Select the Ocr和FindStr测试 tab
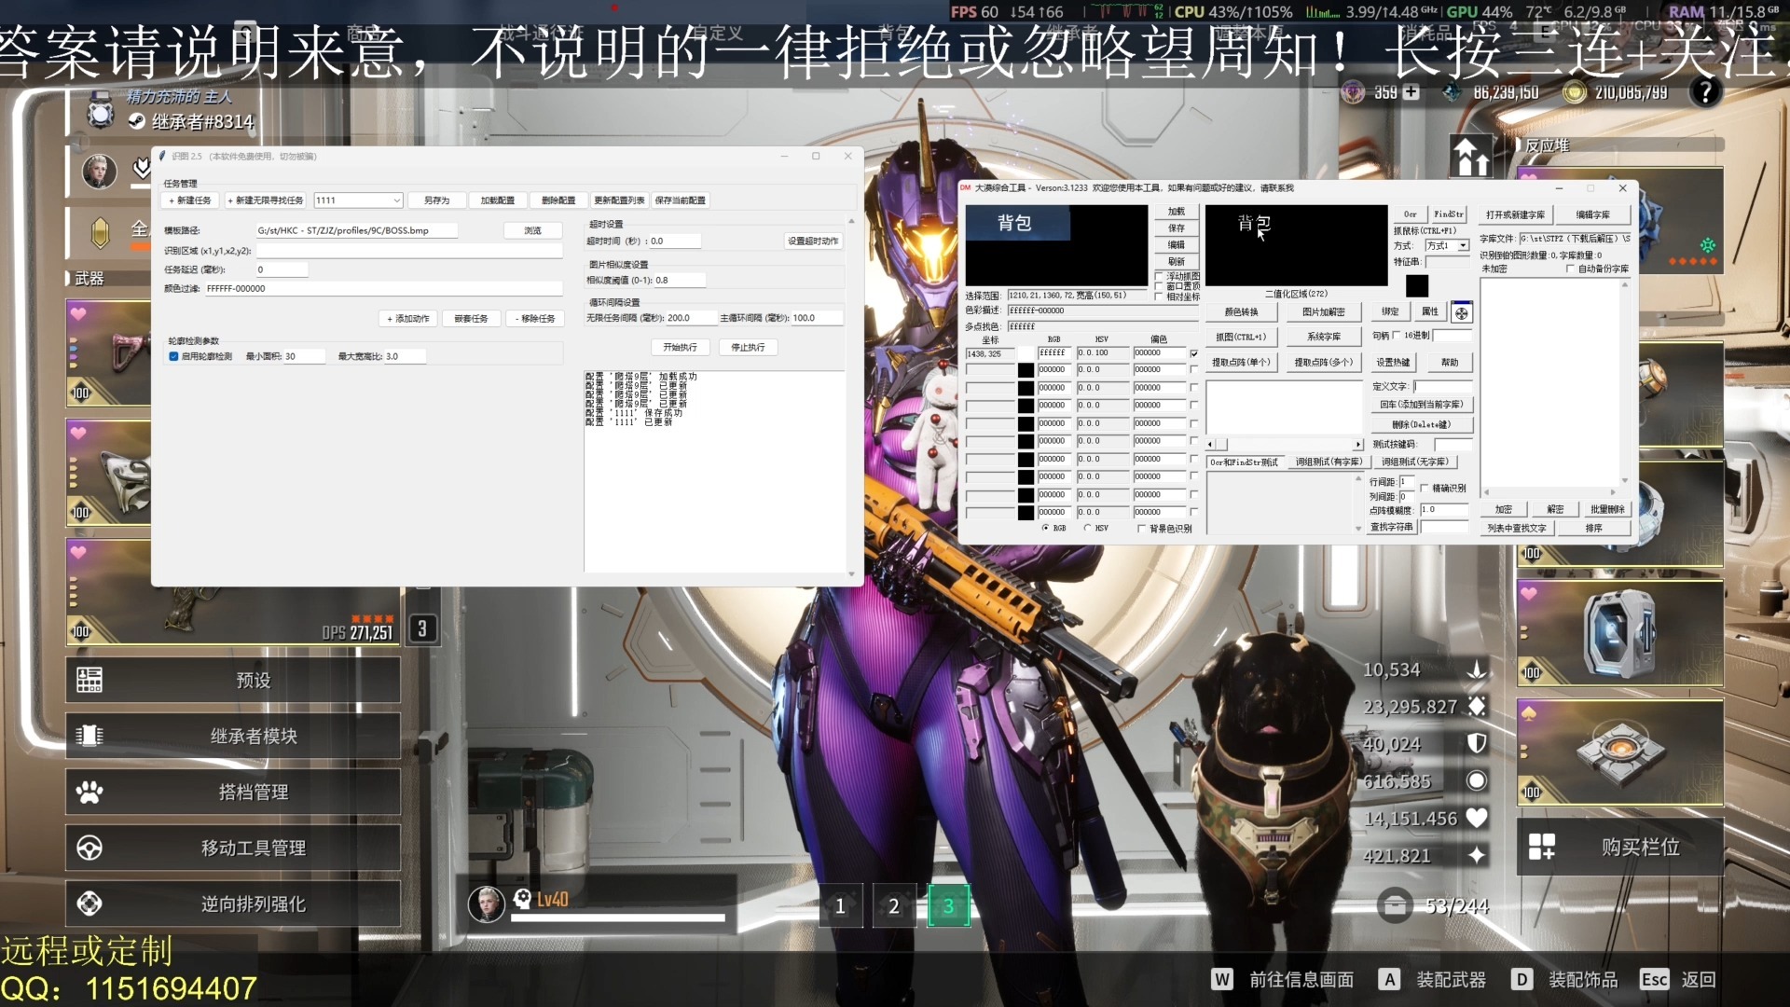The height and width of the screenshot is (1007, 1790). [1244, 462]
